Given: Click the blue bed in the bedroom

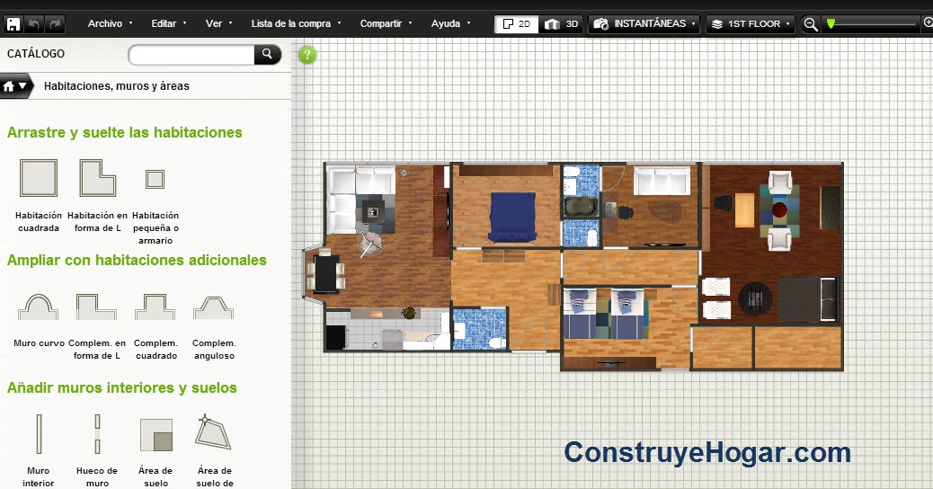Looking at the screenshot, I should (512, 218).
